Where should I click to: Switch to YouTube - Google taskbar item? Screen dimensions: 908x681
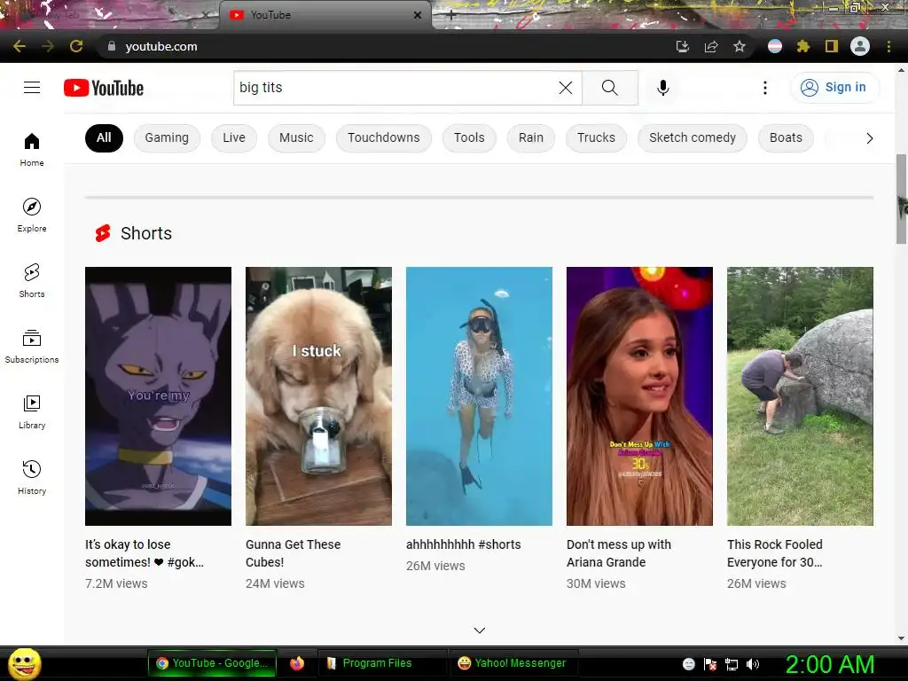pos(212,663)
